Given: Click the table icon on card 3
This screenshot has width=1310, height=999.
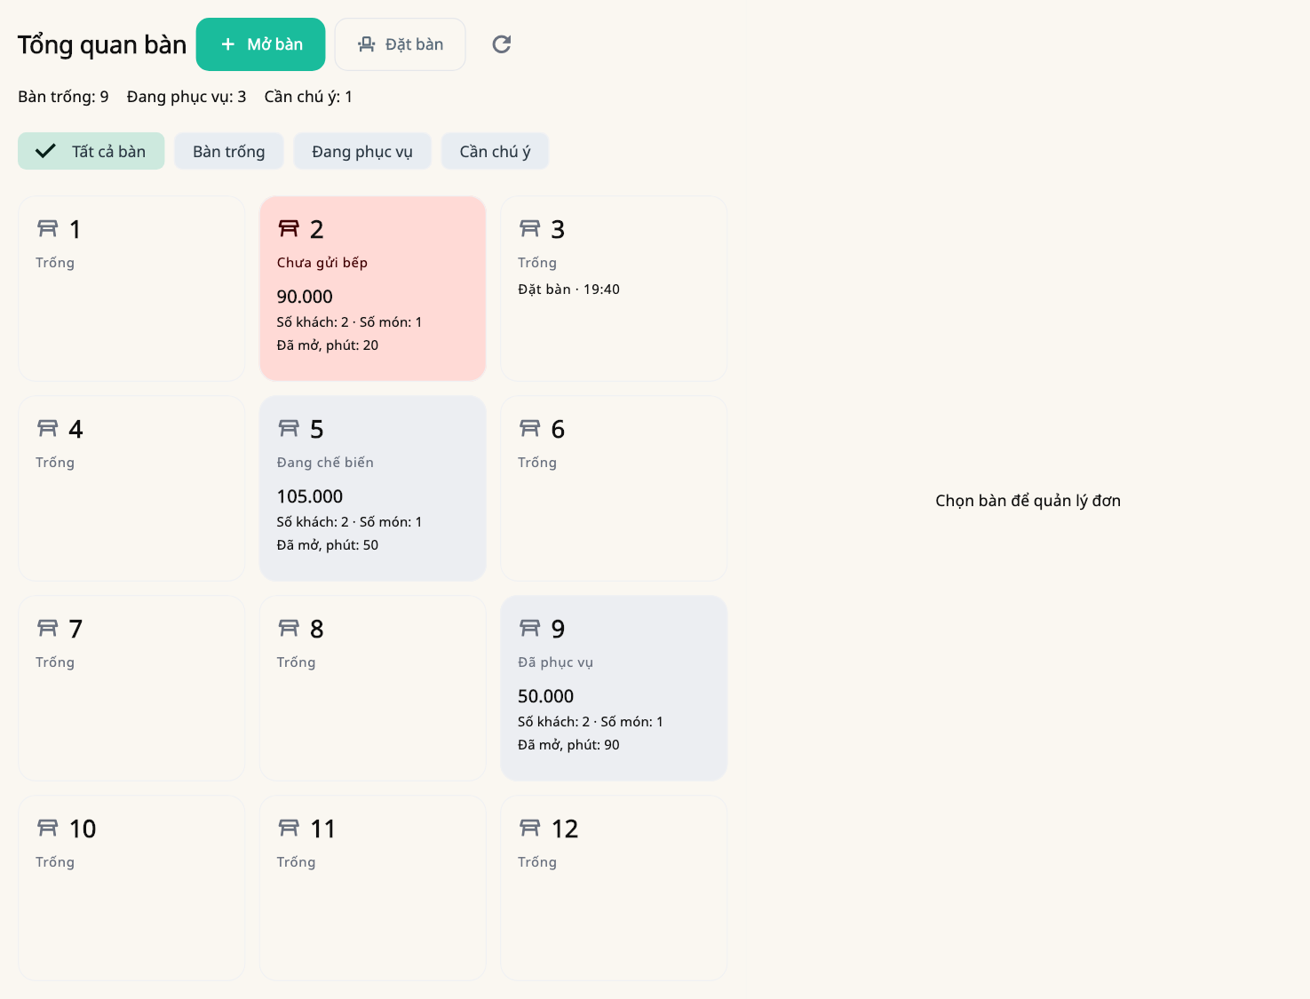Looking at the screenshot, I should coord(530,229).
